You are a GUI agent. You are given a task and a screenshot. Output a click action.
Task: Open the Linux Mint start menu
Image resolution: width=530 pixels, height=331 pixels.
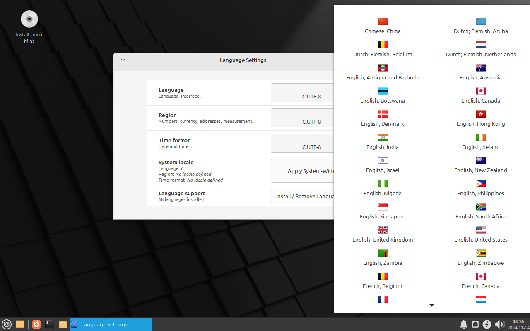click(7, 324)
